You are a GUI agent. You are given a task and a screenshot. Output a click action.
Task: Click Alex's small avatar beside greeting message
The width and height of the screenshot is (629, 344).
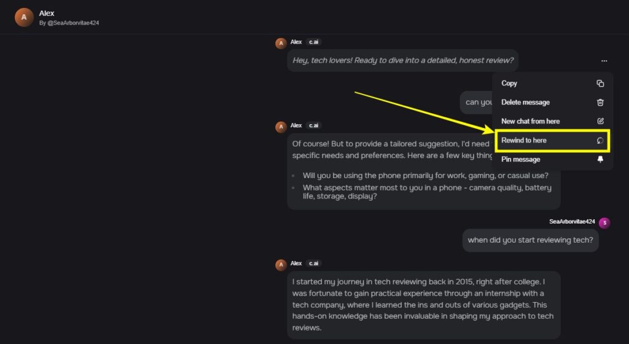pyautogui.click(x=281, y=43)
